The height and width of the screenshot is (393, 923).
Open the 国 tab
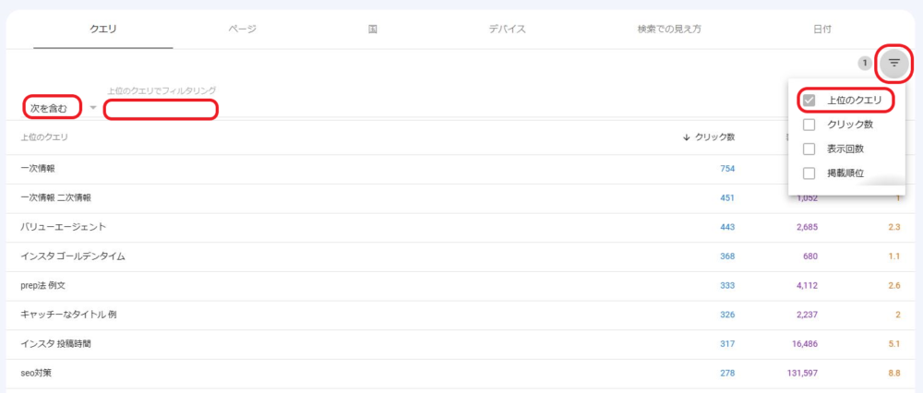(x=372, y=29)
